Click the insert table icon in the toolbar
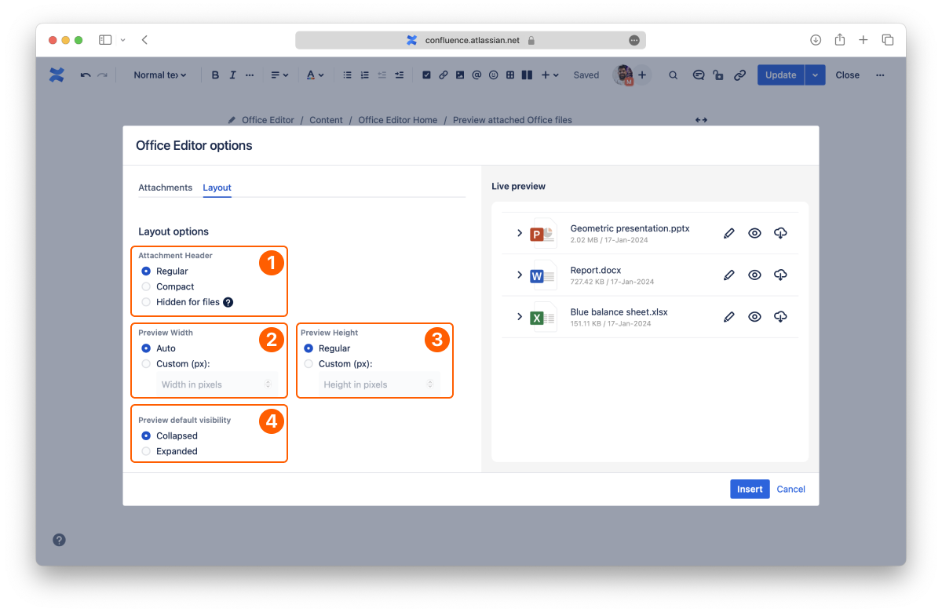The width and height of the screenshot is (942, 612). click(510, 75)
